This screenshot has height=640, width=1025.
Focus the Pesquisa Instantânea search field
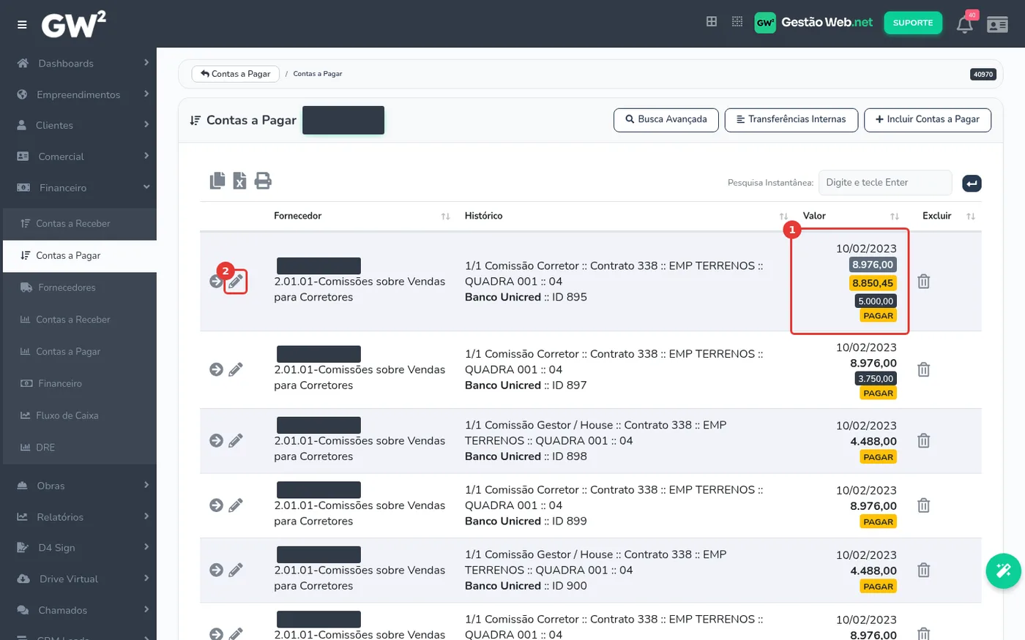884,183
